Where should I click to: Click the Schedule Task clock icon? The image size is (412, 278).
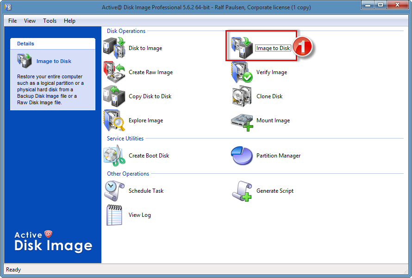point(114,191)
